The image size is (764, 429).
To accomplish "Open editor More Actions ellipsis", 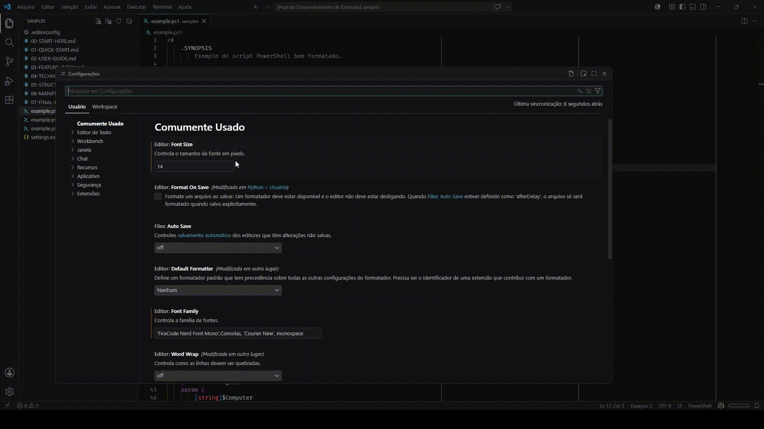I will tap(755, 21).
